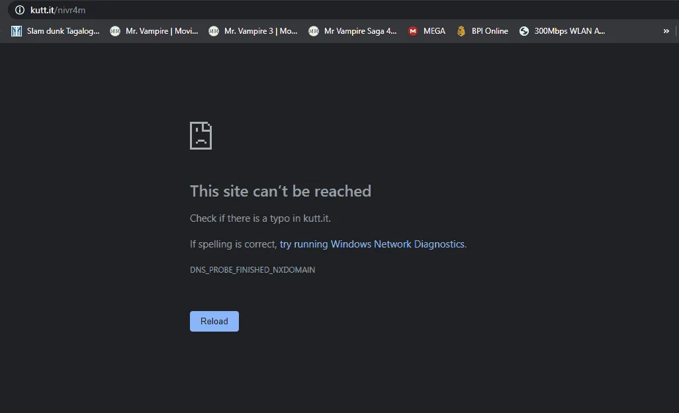Click the kutt.it/nivr4m URL in address bar
Viewport: 679px width, 413px height.
(58, 10)
